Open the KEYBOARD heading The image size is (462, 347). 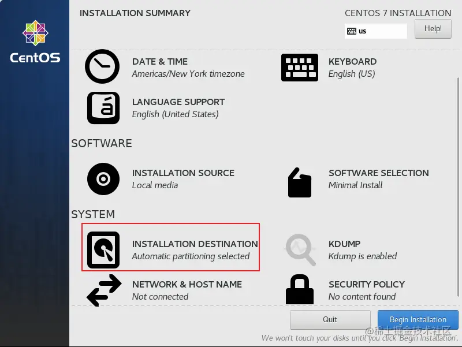click(352, 62)
